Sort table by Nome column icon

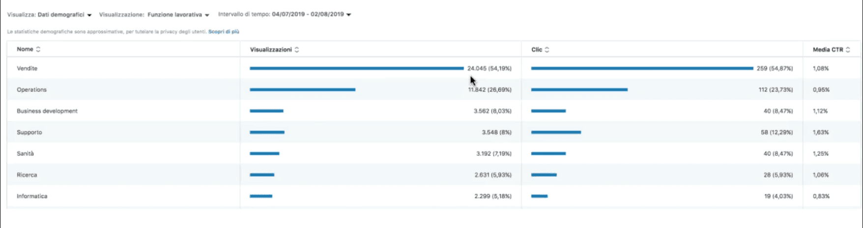pos(38,49)
